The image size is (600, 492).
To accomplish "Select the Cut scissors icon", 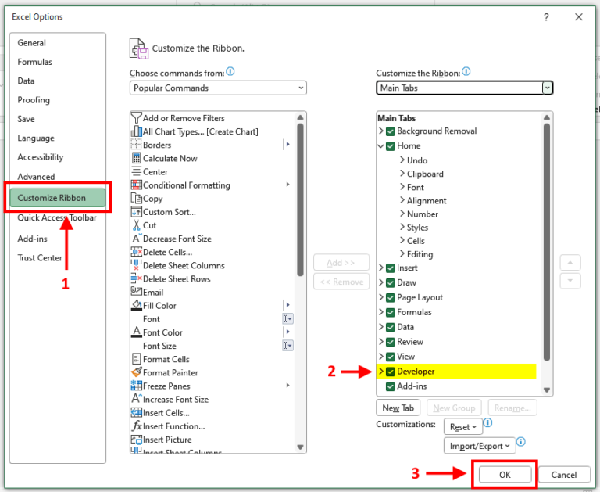I will (x=137, y=225).
